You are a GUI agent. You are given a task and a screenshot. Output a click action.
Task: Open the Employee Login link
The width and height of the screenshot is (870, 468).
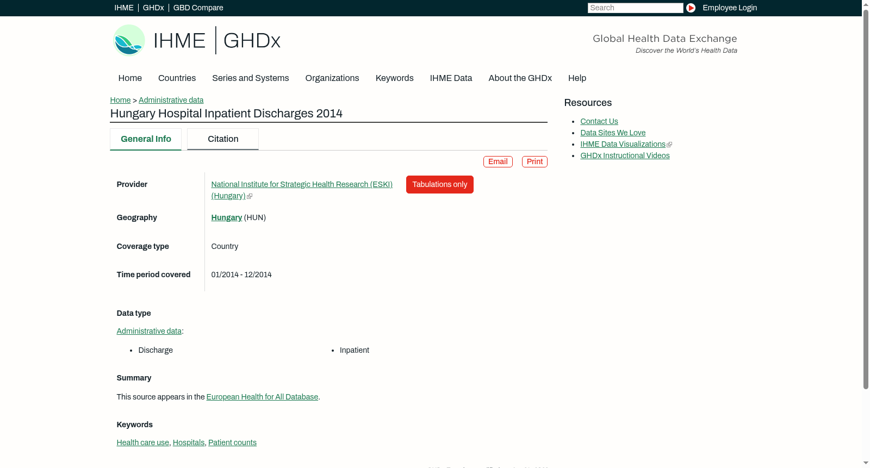(x=730, y=8)
